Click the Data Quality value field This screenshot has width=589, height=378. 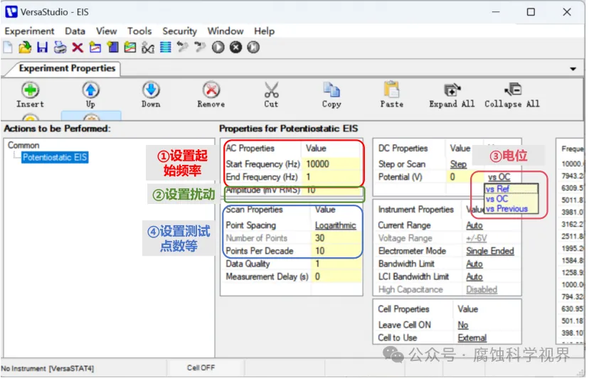click(x=336, y=264)
